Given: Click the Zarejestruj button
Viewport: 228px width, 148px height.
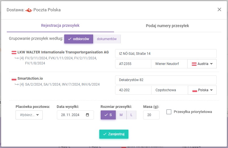Looking at the screenshot, I should (x=114, y=134).
